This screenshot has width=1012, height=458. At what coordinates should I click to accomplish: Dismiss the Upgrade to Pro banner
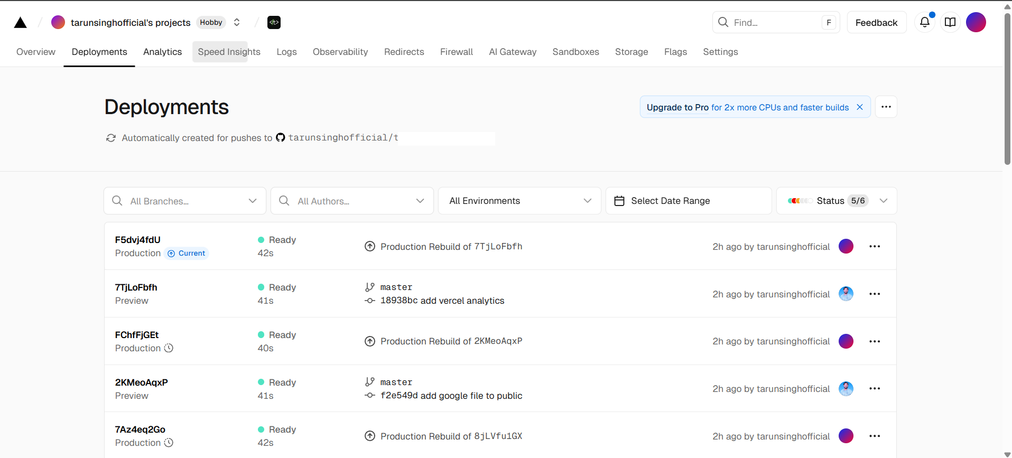[x=860, y=107]
